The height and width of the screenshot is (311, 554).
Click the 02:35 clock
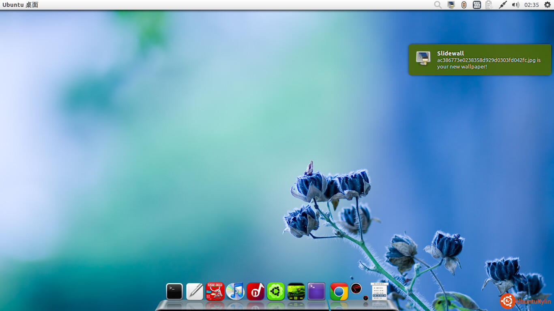(531, 5)
